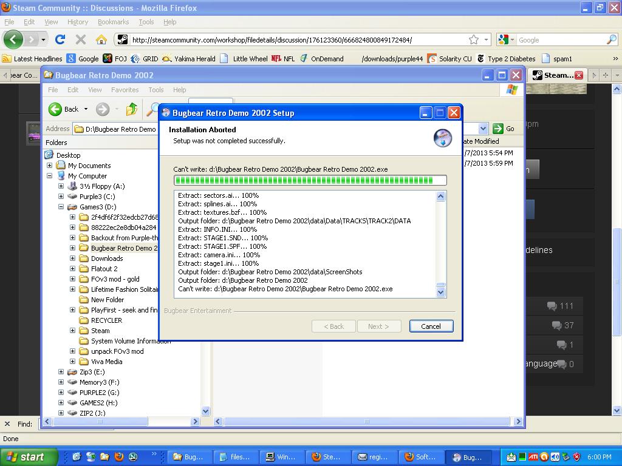Click the green Go arrow in Explorer
This screenshot has width=622, height=466.
(x=498, y=129)
